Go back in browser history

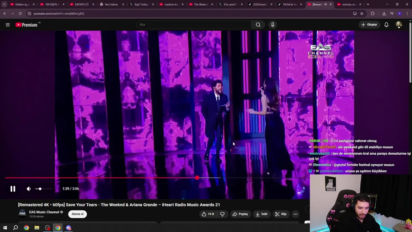coord(5,14)
